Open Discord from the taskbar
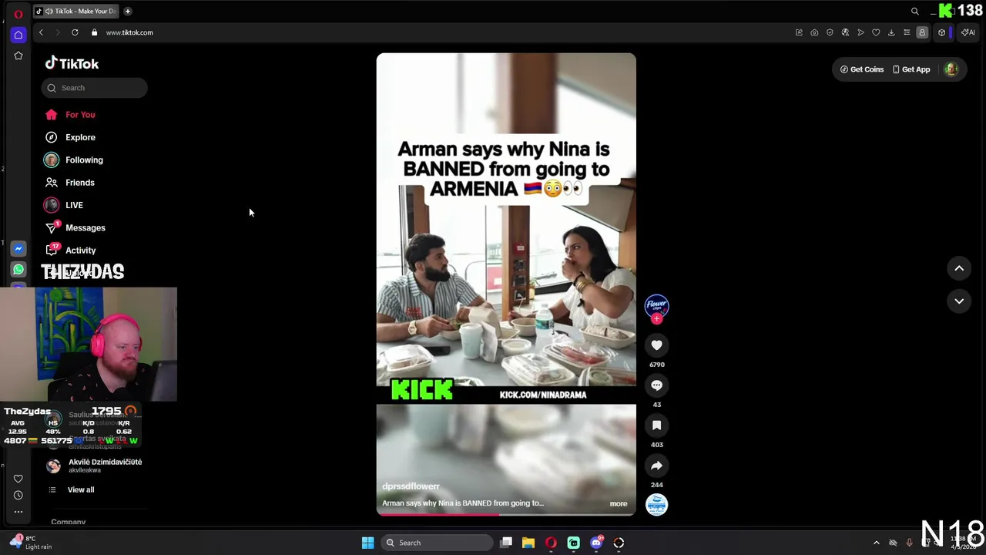 point(596,543)
